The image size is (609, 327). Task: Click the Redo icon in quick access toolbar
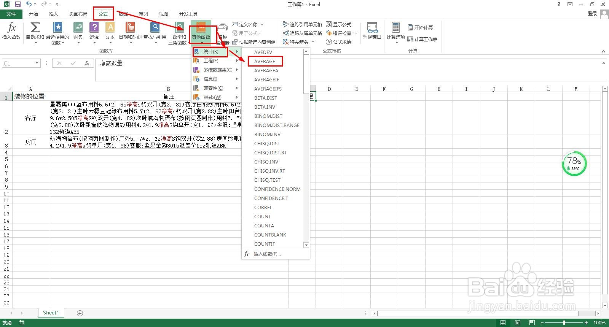(x=44, y=4)
